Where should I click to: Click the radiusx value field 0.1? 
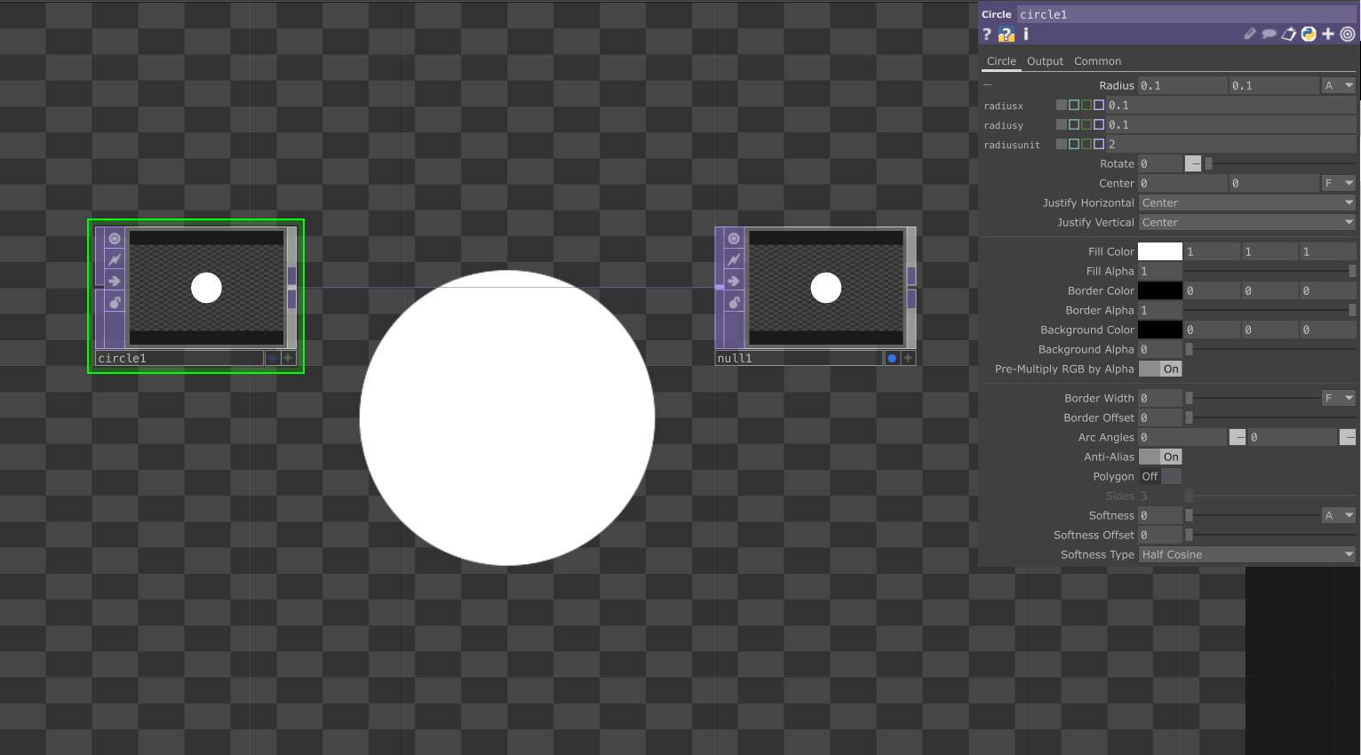pos(1231,105)
